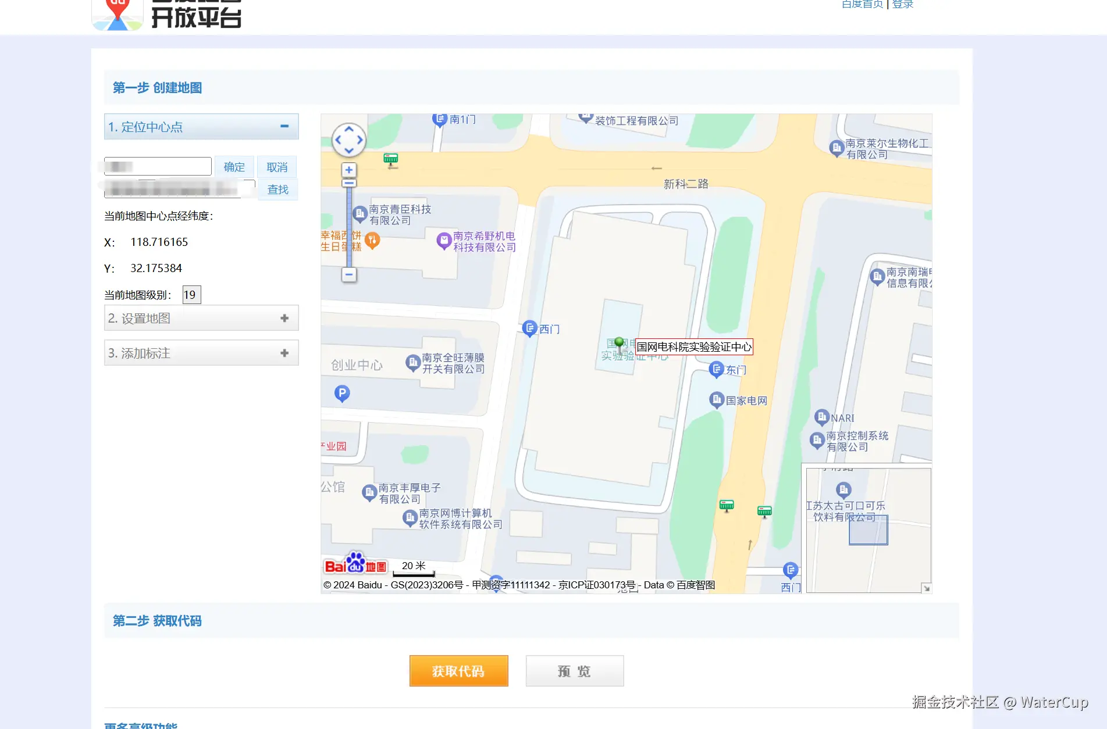Click the 南1门 gate marker

[x=439, y=119]
